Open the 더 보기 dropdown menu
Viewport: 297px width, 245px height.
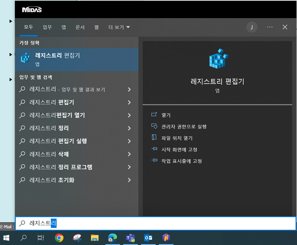click(x=119, y=27)
